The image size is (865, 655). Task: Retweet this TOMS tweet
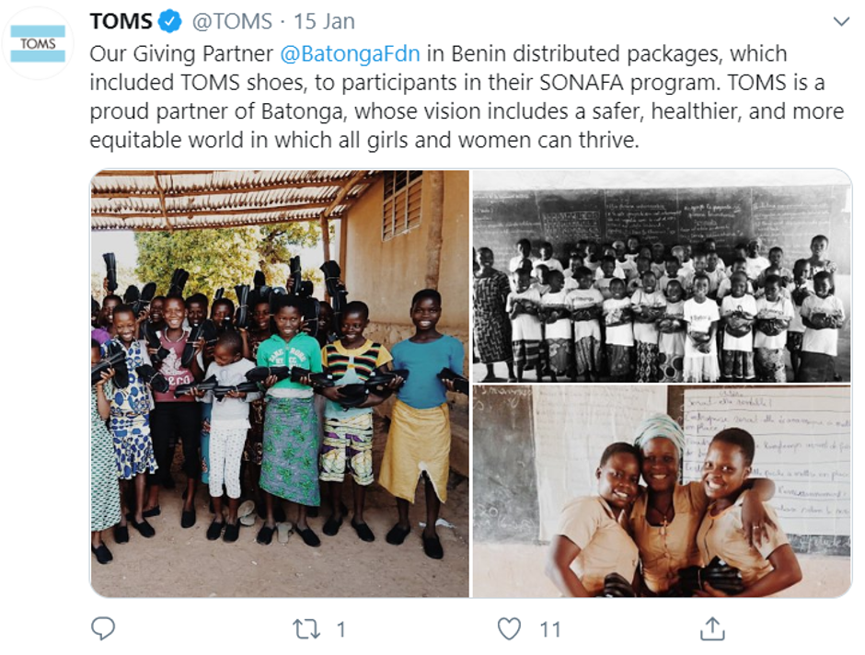[306, 629]
